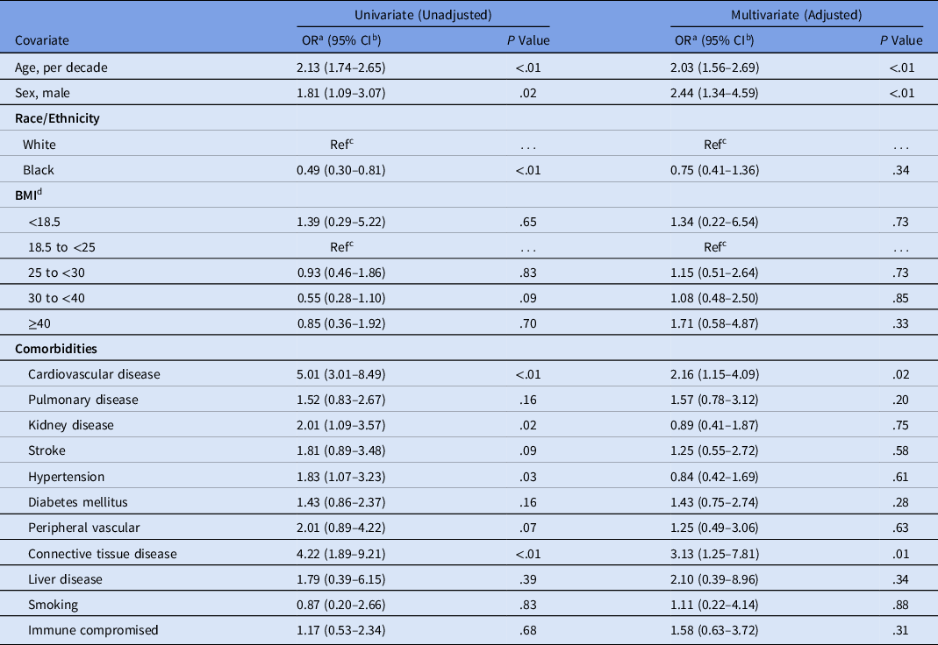Image resolution: width=938 pixels, height=645 pixels.
Task: Click the Kidney disease row label
Action: click(71, 425)
